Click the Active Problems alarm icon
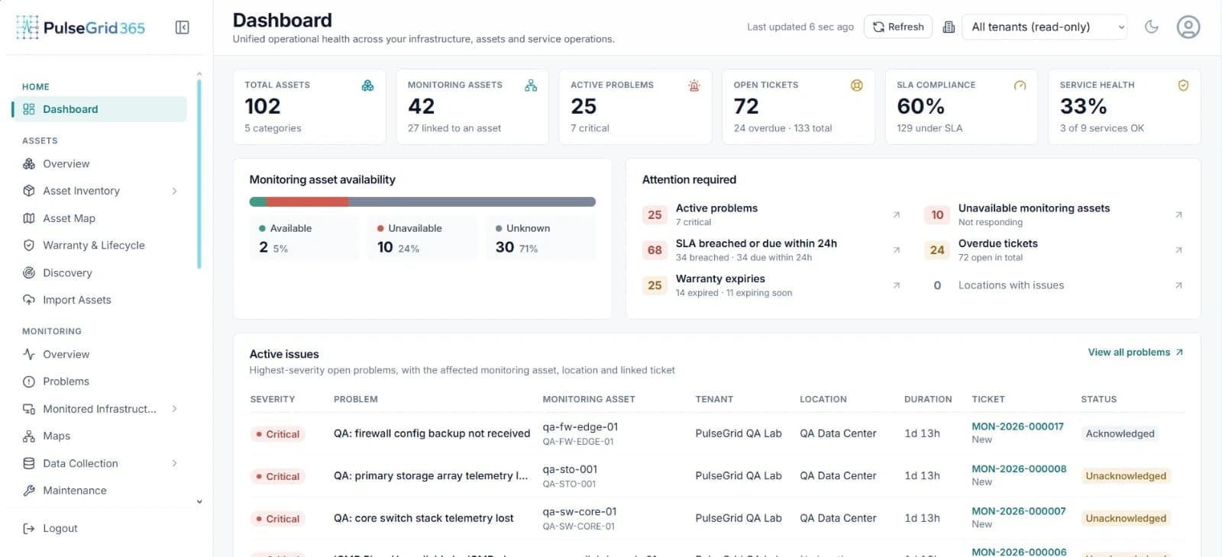Viewport: 1222px width, 557px height. click(x=693, y=85)
